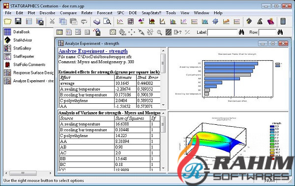
Task: Click down arrow of ANOVA table scrollbar
Action: point(163,168)
